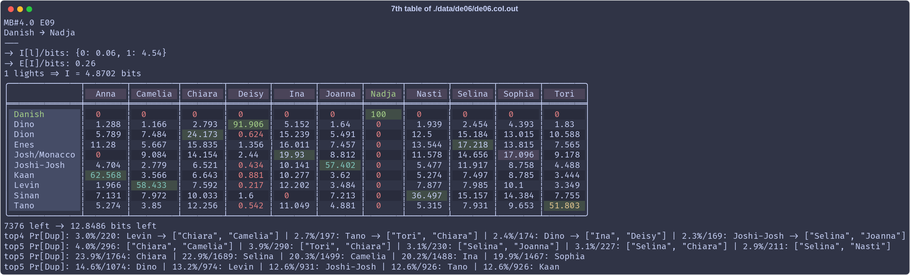Click the 24.173 cell in Dion row
This screenshot has width=910, height=275.
(x=203, y=135)
